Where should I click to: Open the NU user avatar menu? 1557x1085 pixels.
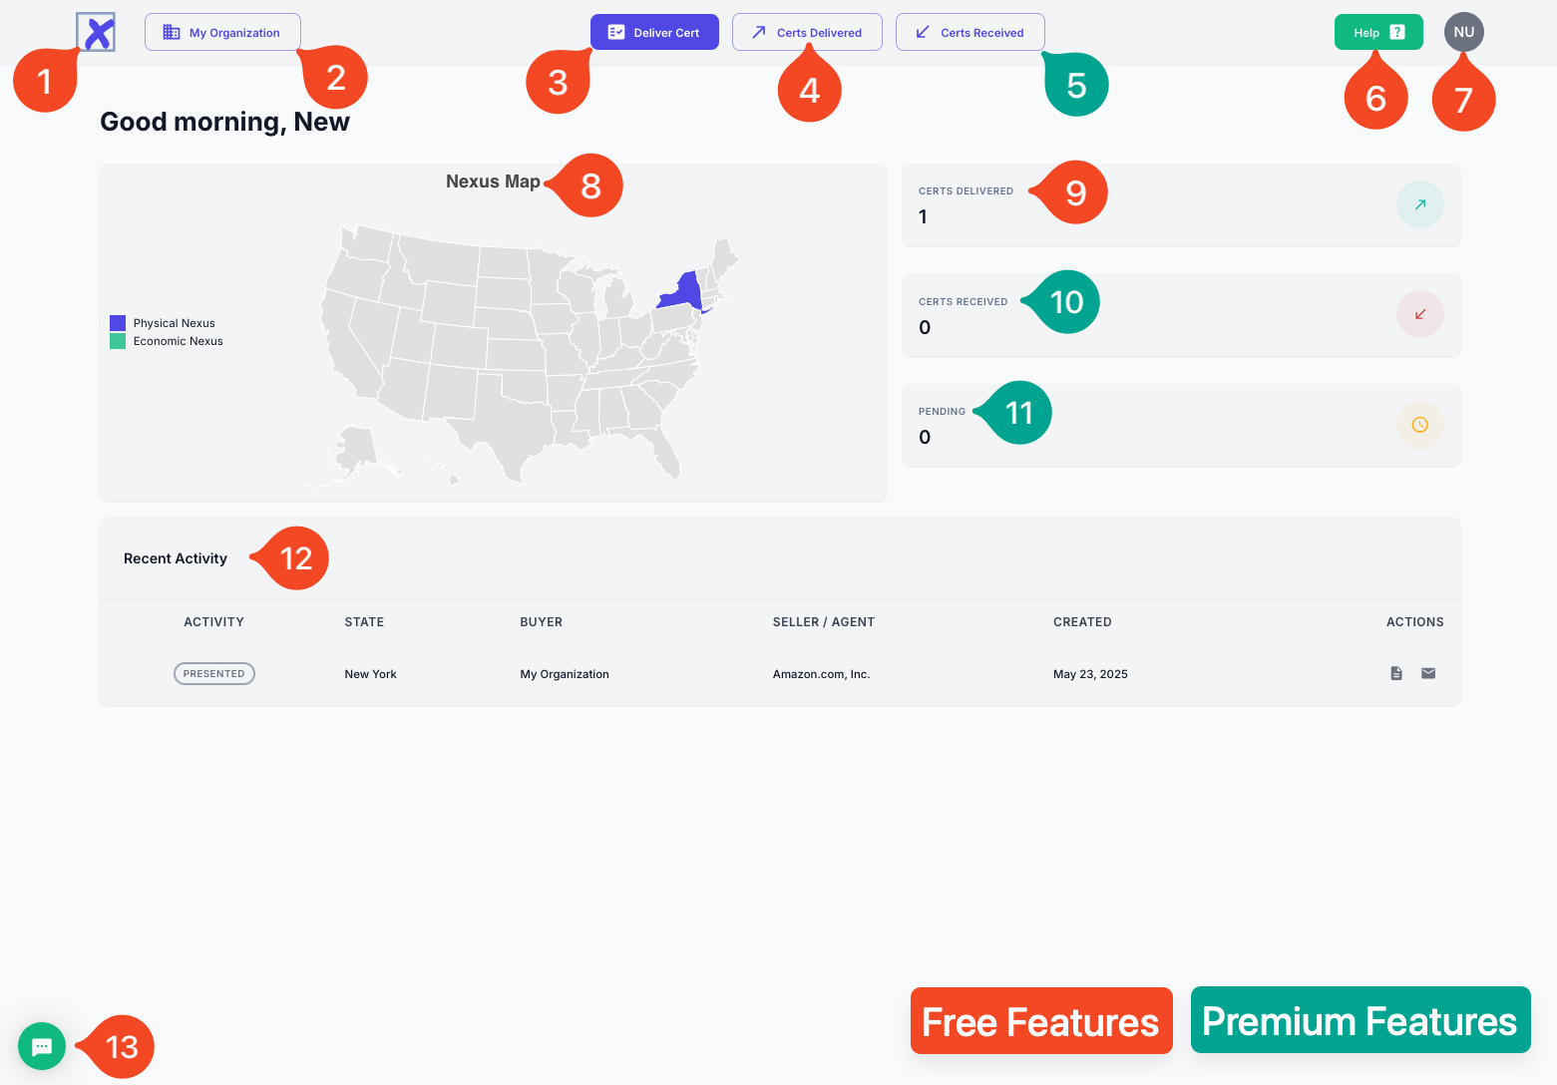click(x=1463, y=32)
